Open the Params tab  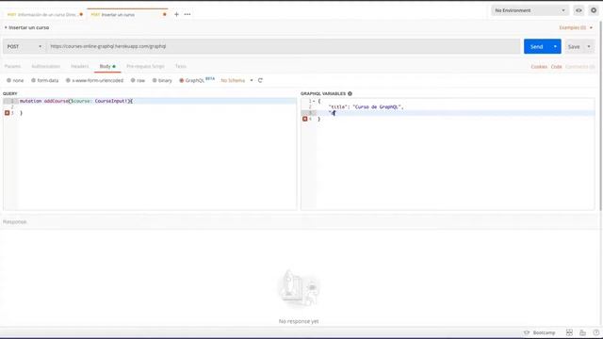click(12, 66)
